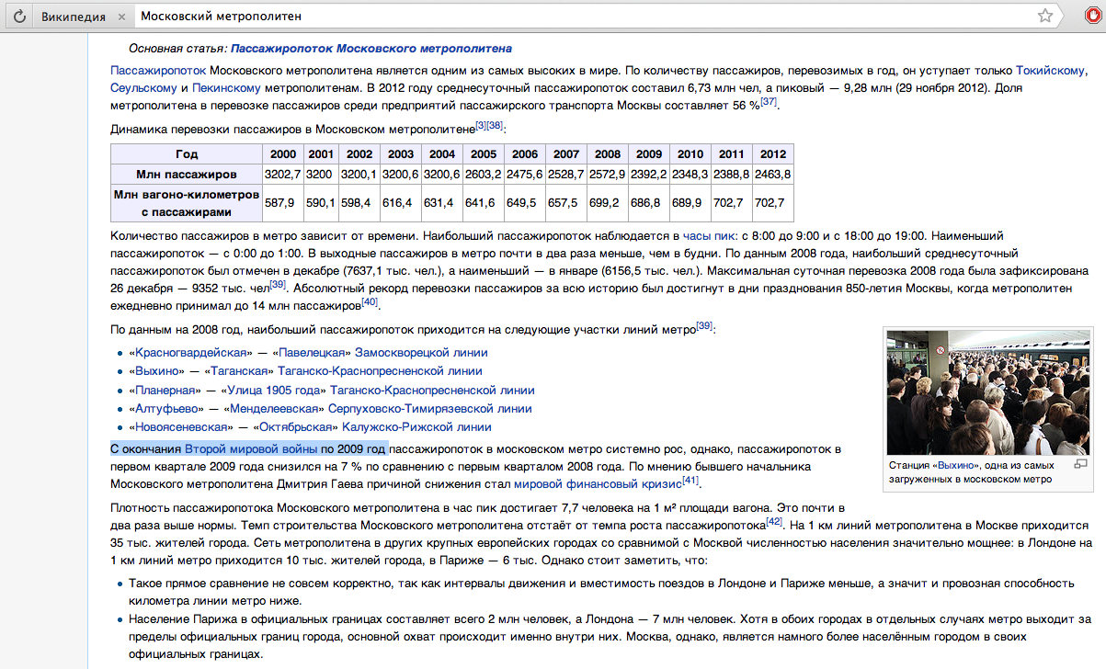Open мировой финансовый кризис link
The image size is (1106, 669).
(x=597, y=483)
